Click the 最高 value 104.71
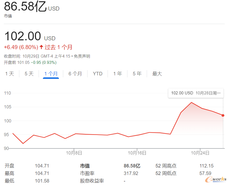The width and height of the screenshot is (229, 185). [42, 173]
